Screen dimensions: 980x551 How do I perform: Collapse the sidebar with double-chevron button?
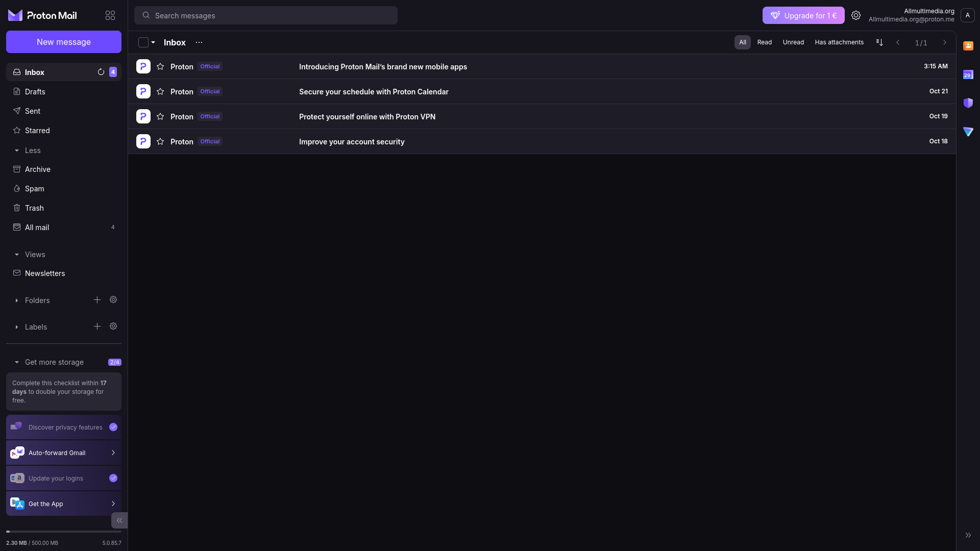point(119,520)
